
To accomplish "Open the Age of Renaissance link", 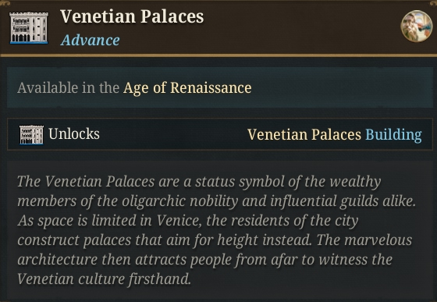I will [x=187, y=88].
